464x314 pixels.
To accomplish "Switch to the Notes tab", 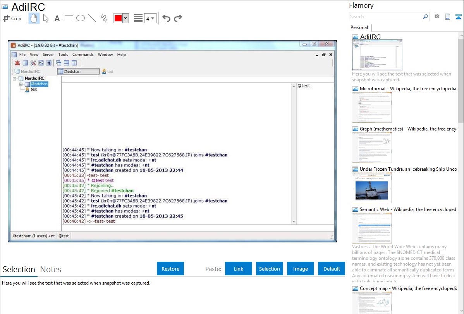I will (51, 269).
